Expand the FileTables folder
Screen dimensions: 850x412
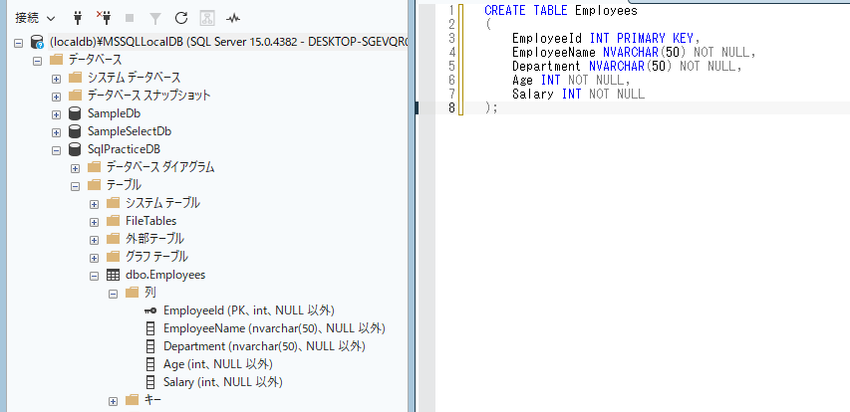(95, 222)
